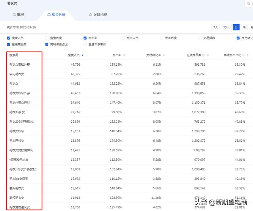253x211 pixels.
Task: Click the icon beside the 概况 tab
Action: (14, 15)
